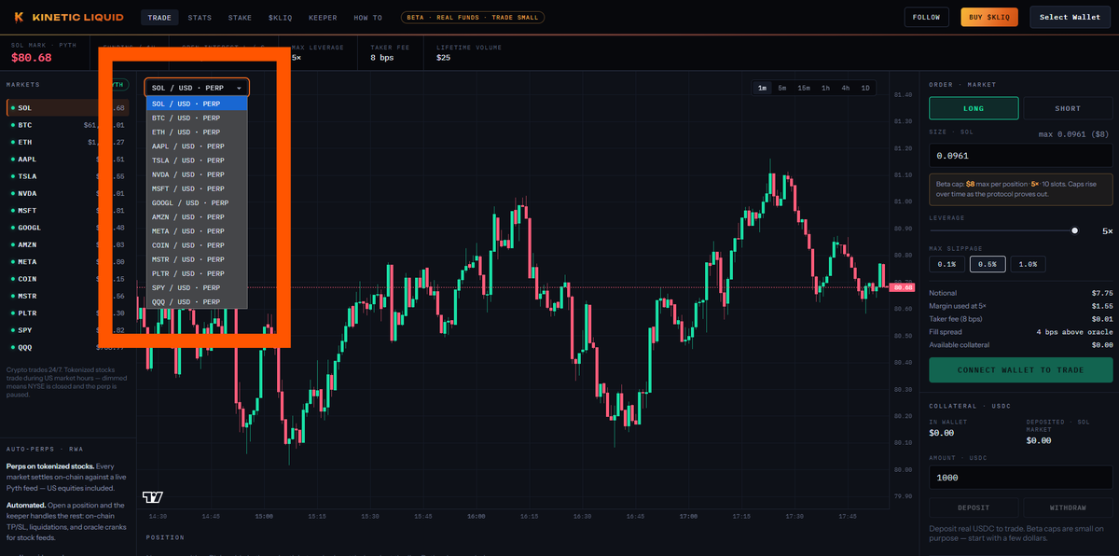This screenshot has width=1119, height=556.
Task: Click the WITHDRAW button
Action: [x=1068, y=508]
